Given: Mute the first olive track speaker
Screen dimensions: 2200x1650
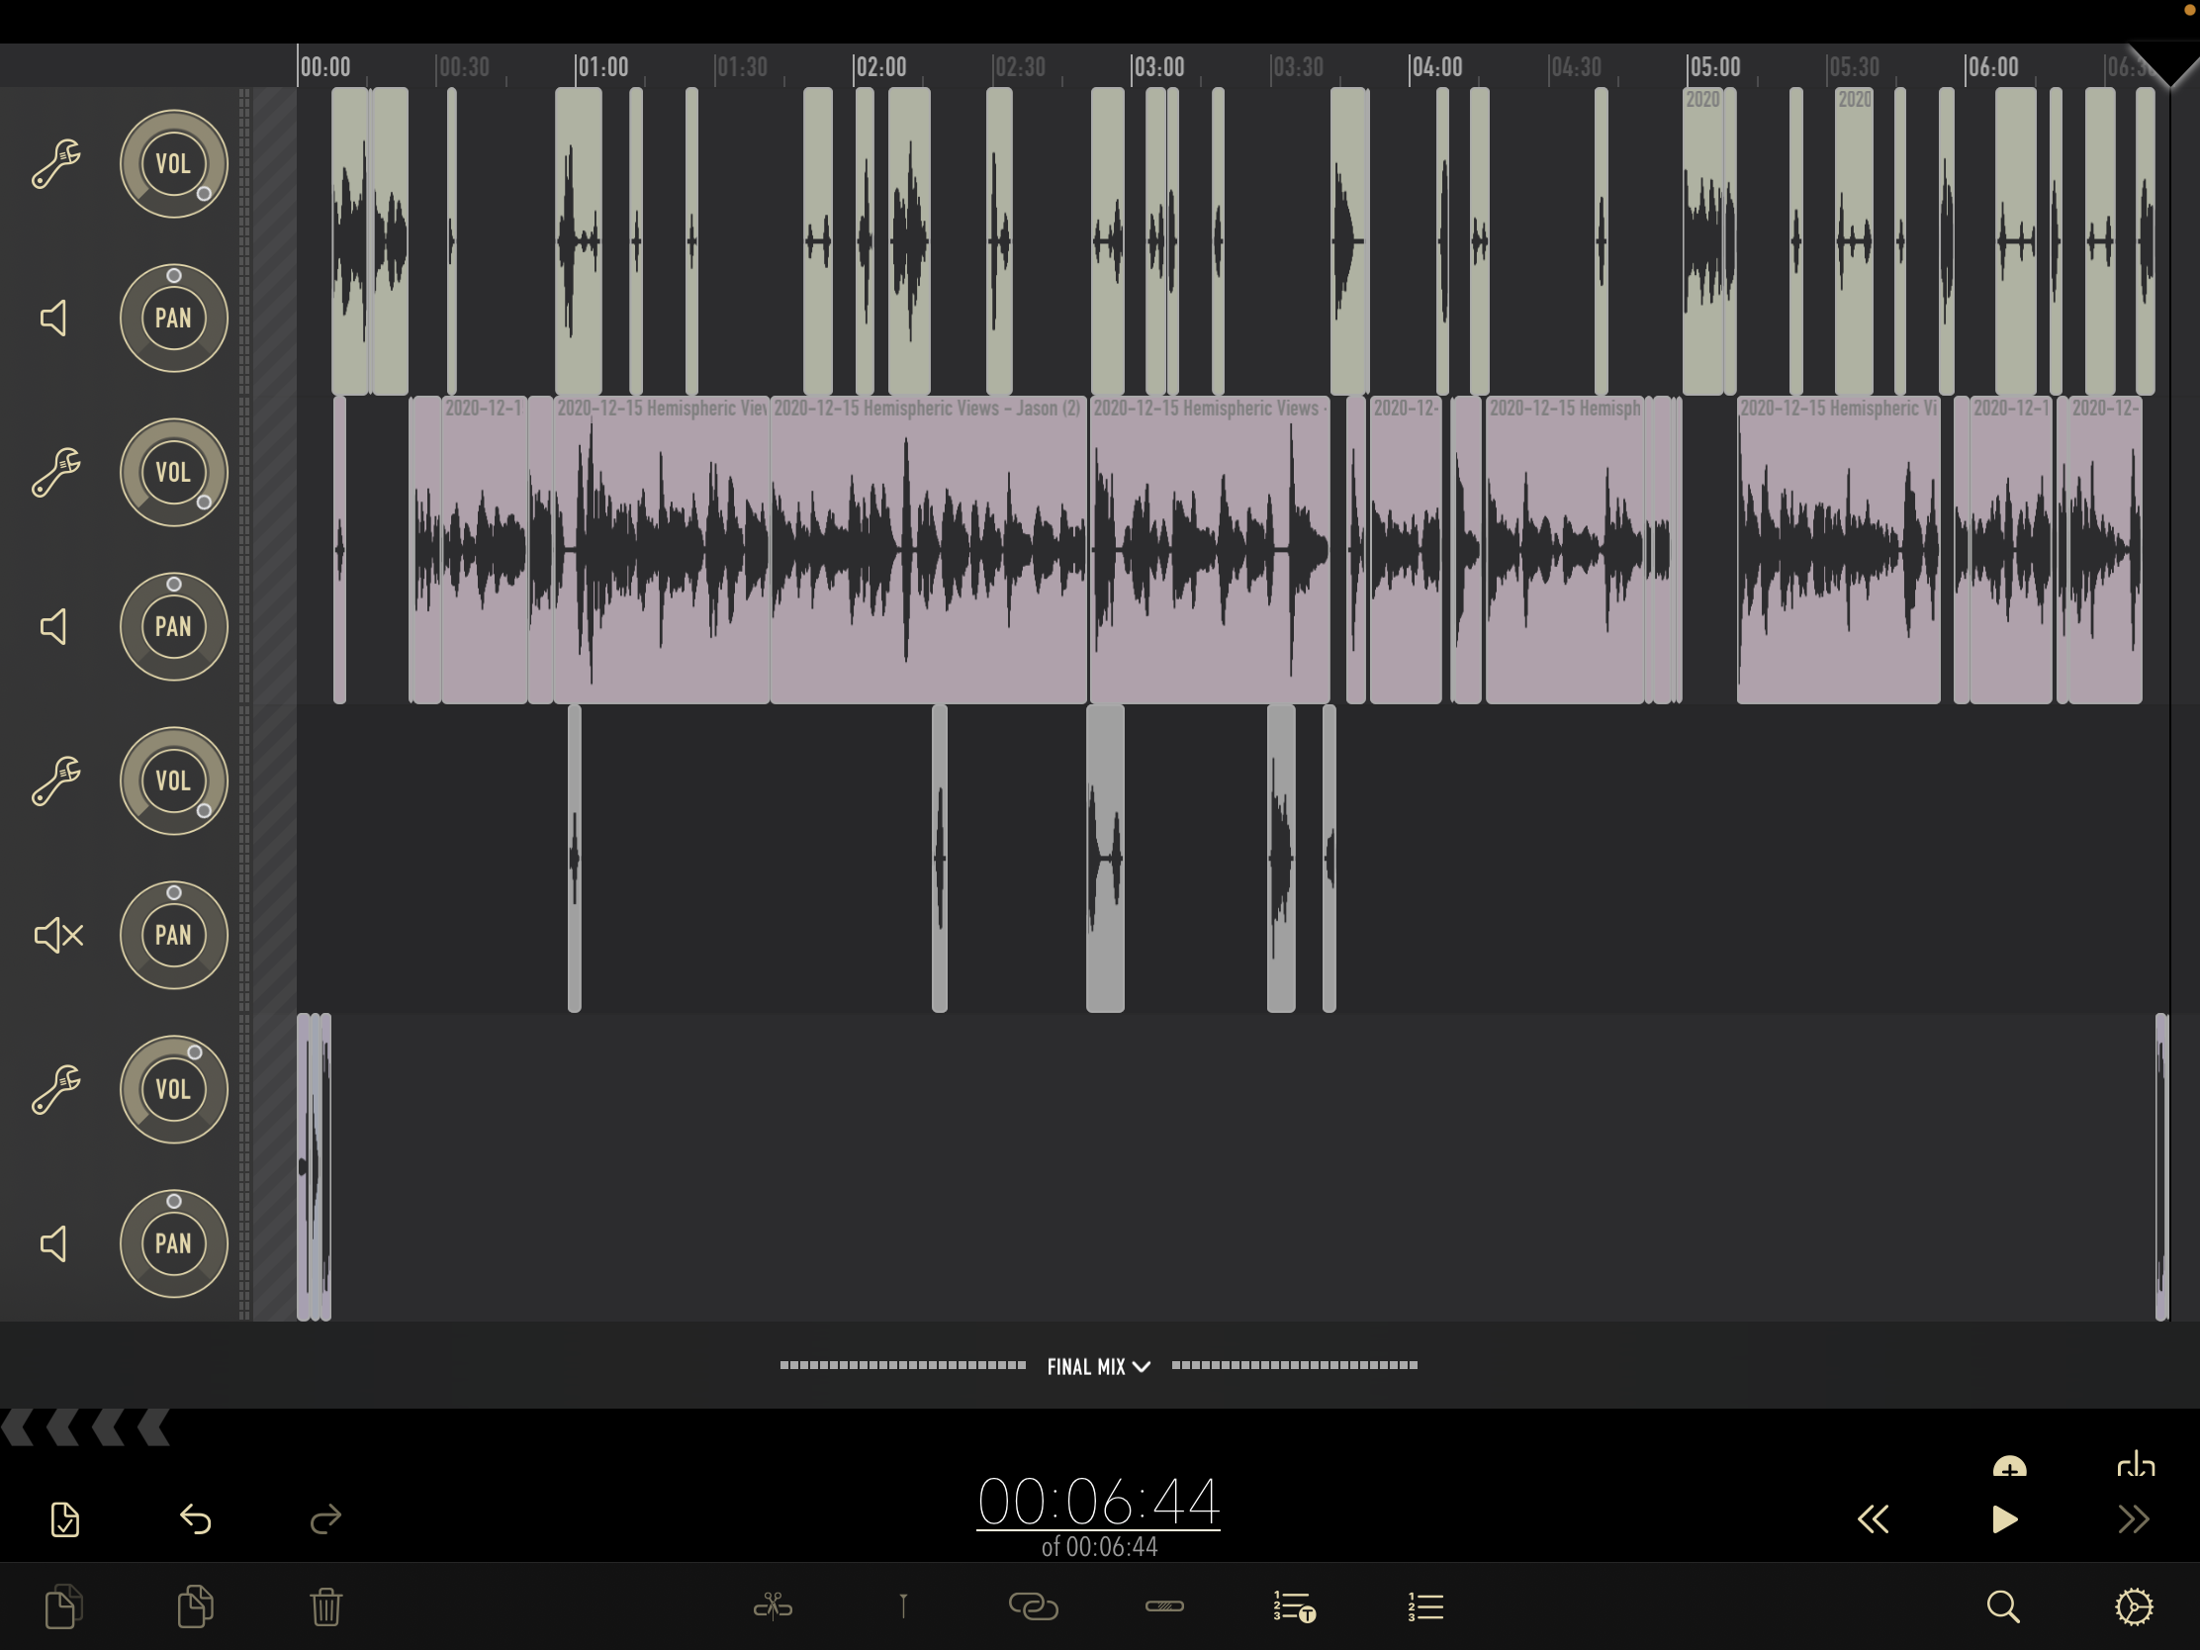Looking at the screenshot, I should pos(53,319).
